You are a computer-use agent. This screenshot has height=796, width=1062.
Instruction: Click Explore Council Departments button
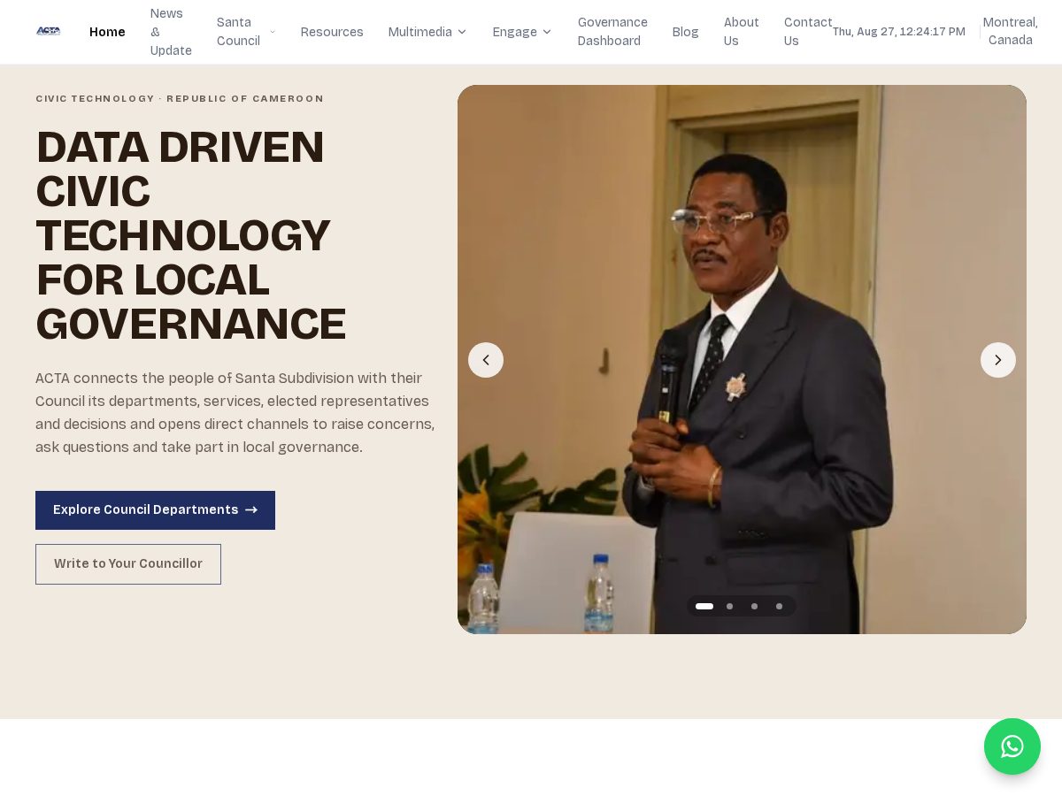coord(155,510)
